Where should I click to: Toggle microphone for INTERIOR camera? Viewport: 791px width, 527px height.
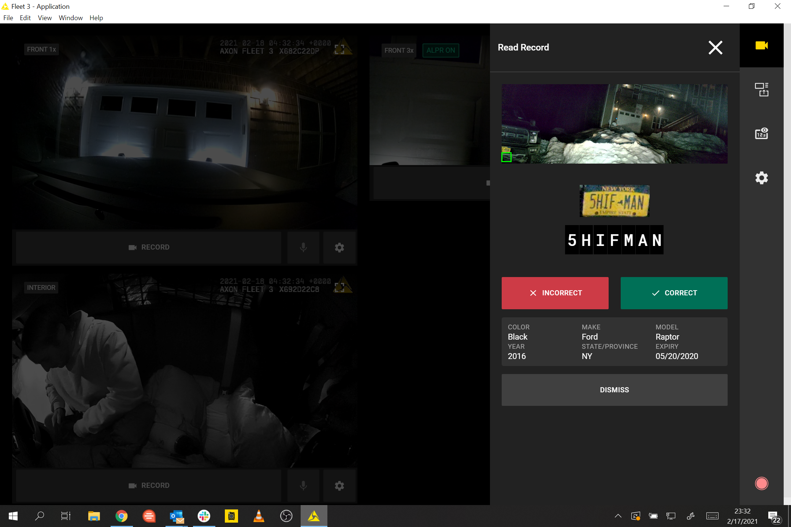coord(303,486)
